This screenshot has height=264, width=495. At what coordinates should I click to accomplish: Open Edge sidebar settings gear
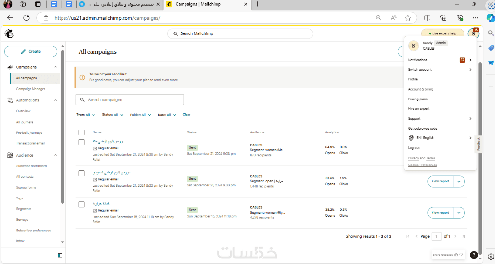click(491, 257)
